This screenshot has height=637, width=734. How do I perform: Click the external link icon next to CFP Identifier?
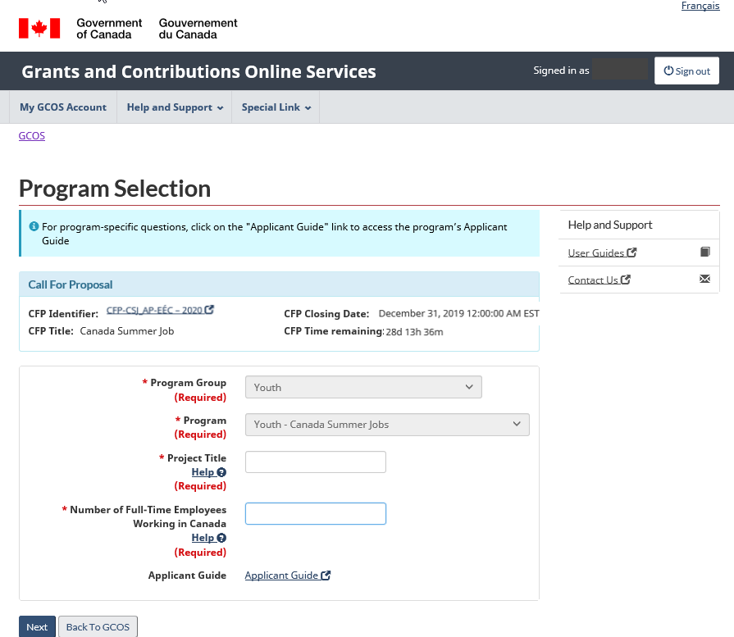[210, 310]
